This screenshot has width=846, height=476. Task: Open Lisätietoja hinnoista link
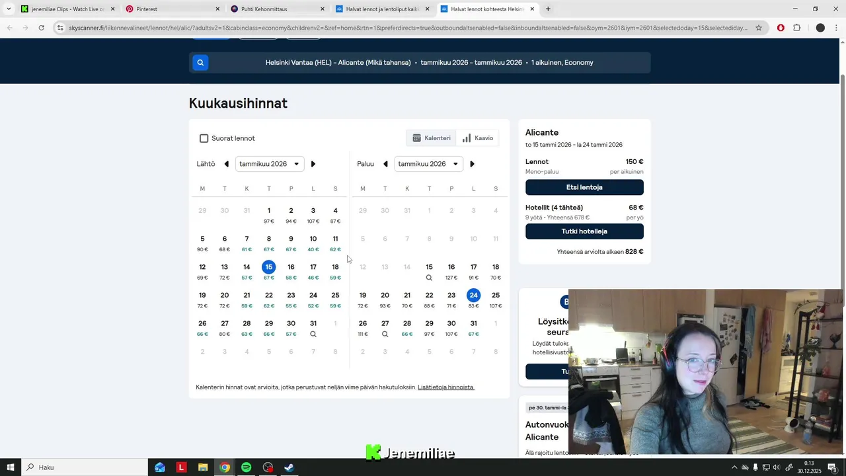pyautogui.click(x=446, y=387)
